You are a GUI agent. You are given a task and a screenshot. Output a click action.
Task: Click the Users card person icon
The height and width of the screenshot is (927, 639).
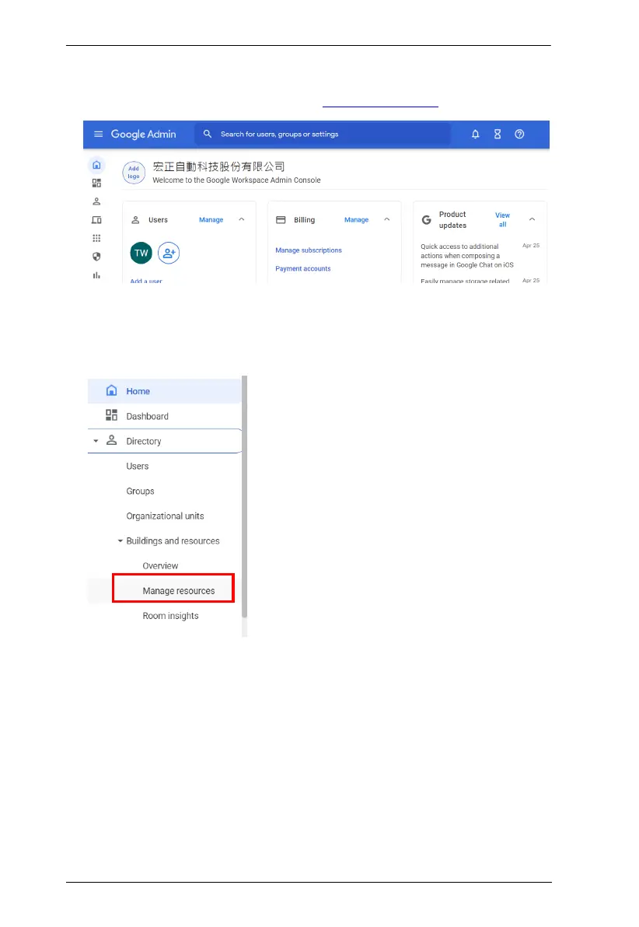(135, 220)
